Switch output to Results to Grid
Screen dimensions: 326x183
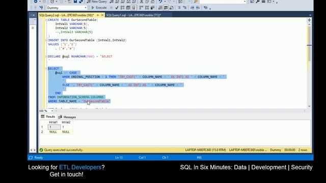pos(166,8)
